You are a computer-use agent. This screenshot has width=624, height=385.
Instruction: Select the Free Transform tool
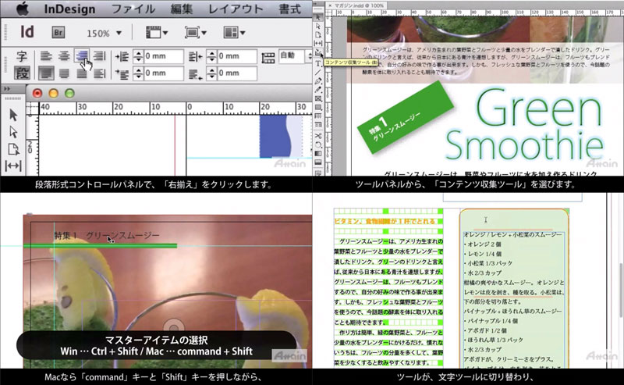318,145
